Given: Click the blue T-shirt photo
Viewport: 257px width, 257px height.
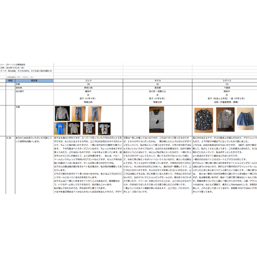Looking at the screenshot, I should (60, 128).
